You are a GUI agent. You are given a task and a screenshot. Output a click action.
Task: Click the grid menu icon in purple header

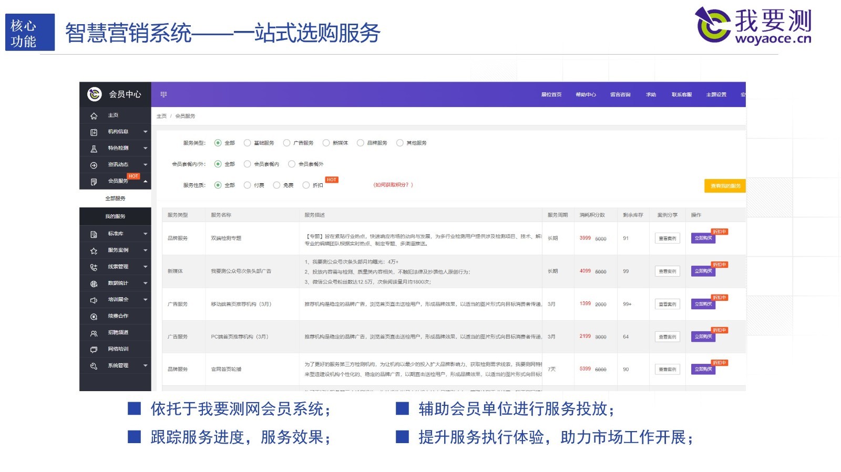point(163,95)
